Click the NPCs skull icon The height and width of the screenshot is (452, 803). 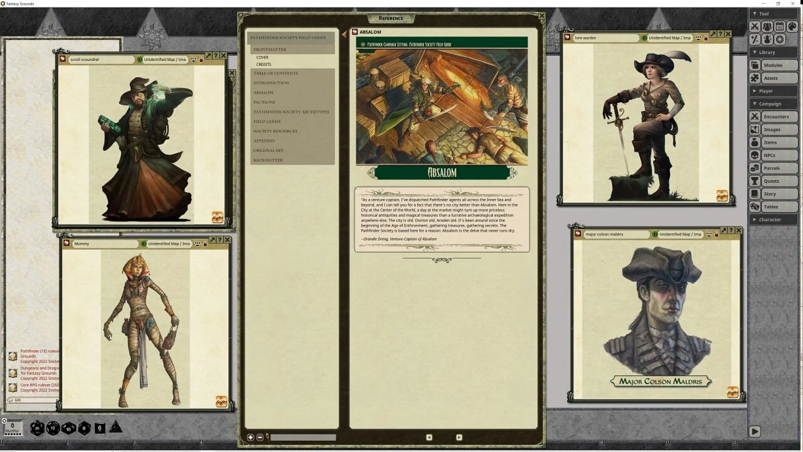pos(755,155)
